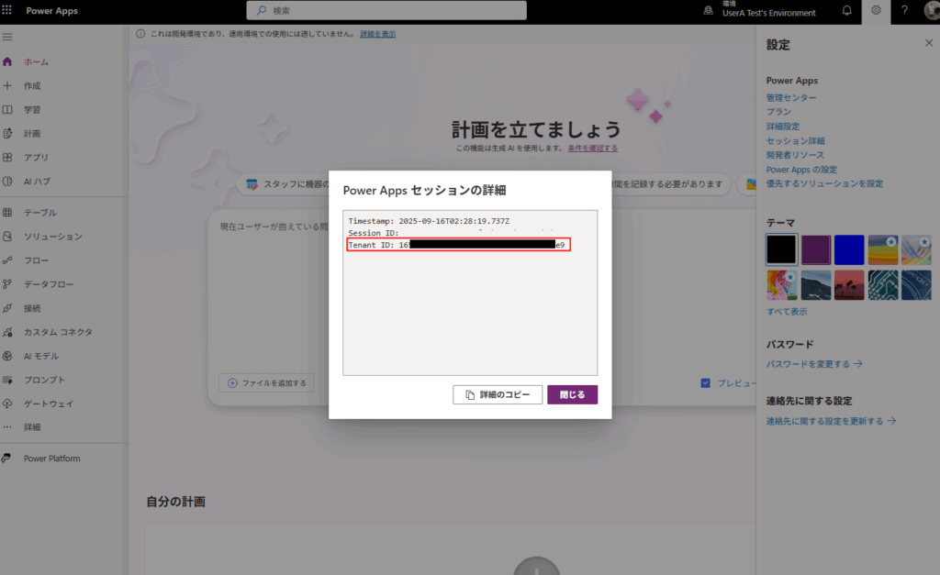
Task: Click the 詳細のコピー button
Action: point(498,394)
